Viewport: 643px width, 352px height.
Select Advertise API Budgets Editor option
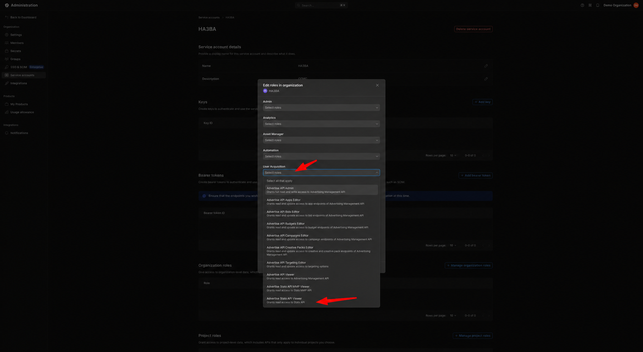click(x=321, y=226)
